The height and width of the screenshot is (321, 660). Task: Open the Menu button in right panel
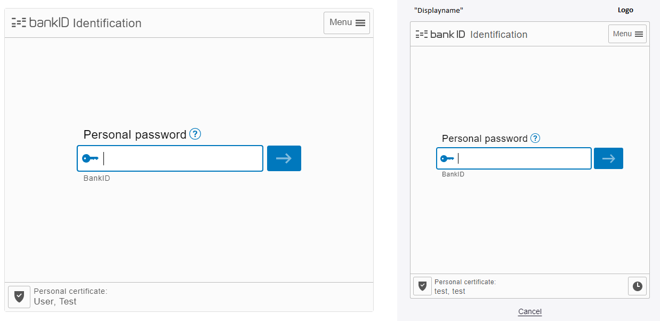[627, 34]
